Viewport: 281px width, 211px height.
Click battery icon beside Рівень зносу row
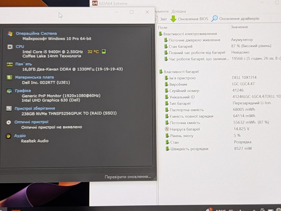pos(167,136)
